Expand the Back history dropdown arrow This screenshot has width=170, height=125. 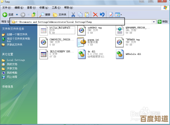coord(17,15)
